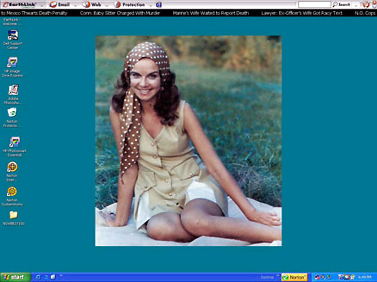Open HP Image Zone Express shortcut
Image resolution: width=377 pixels, height=282 pixels.
coord(13,63)
